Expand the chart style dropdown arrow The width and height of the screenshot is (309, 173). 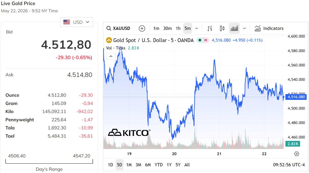(x=244, y=28)
